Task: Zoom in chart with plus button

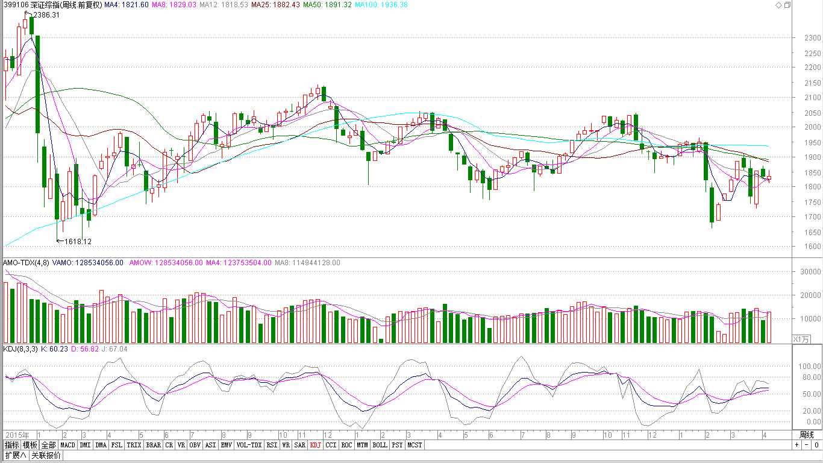Action: pos(796,445)
